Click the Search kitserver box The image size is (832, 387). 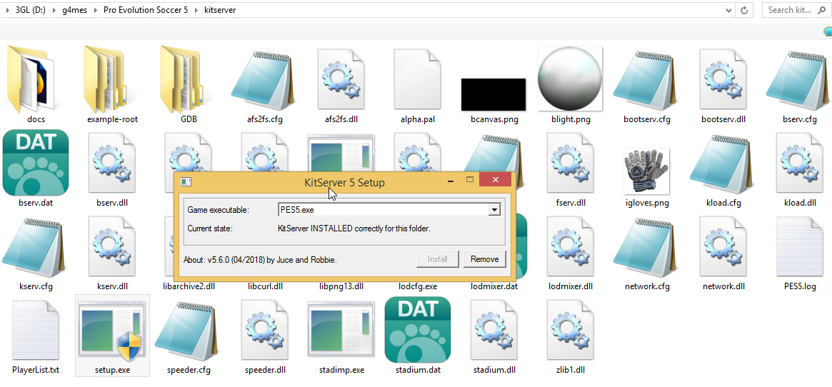coord(797,10)
